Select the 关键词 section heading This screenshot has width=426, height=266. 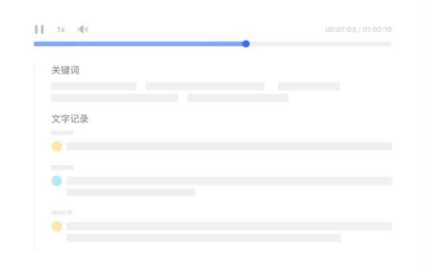(x=65, y=70)
